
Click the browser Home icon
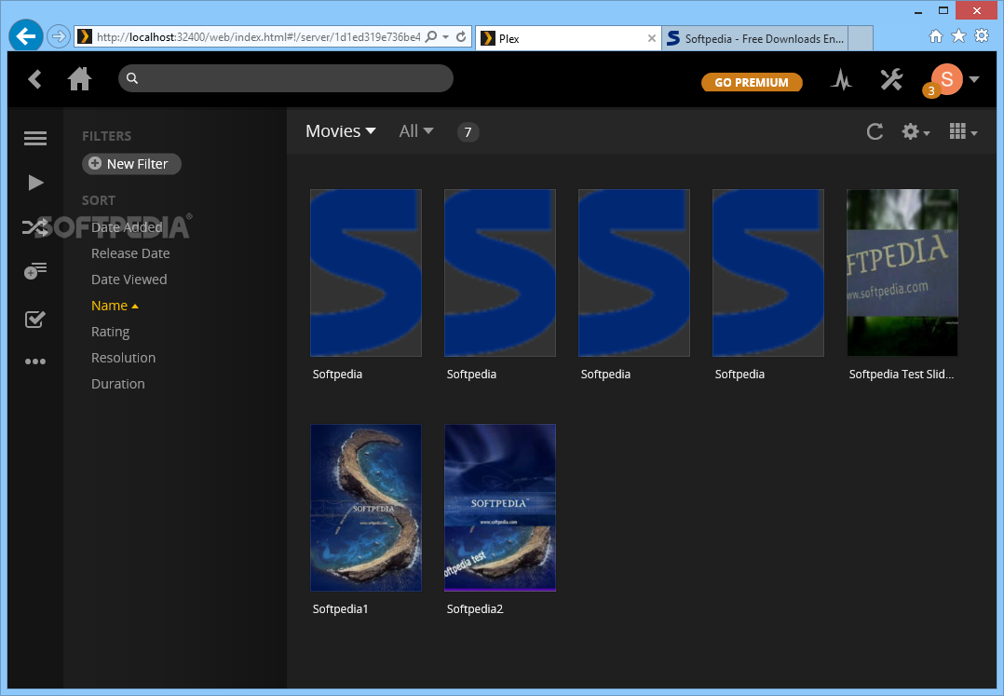(936, 35)
